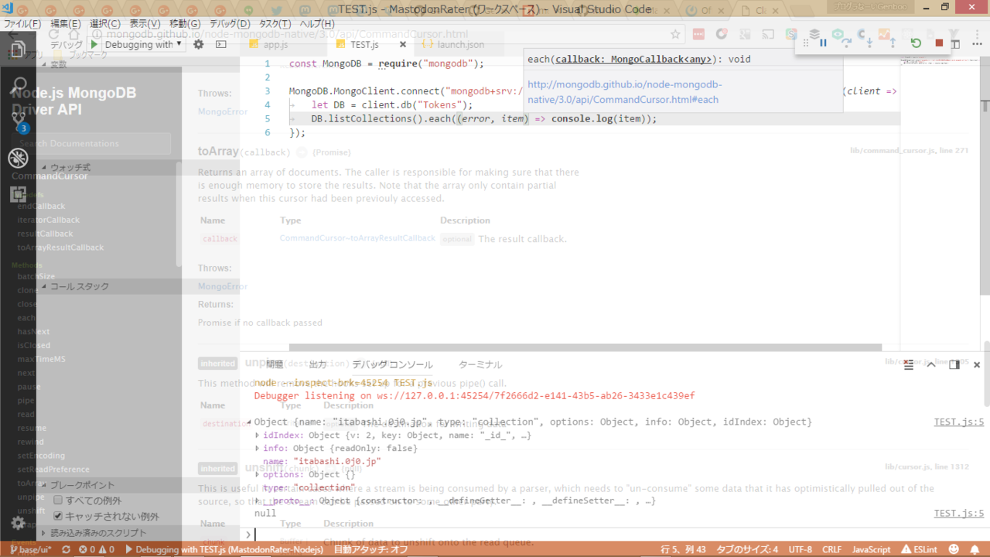Open Source Control view with badge 3
Viewport: 990px width, 557px height.
[19, 120]
